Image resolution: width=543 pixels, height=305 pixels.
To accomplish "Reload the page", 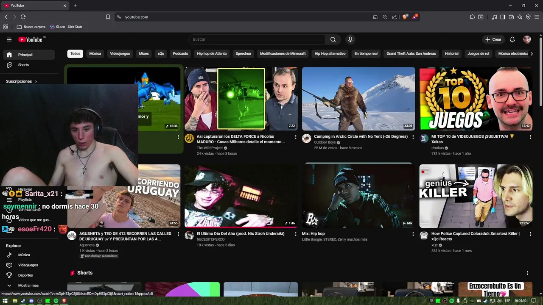I will point(23,17).
